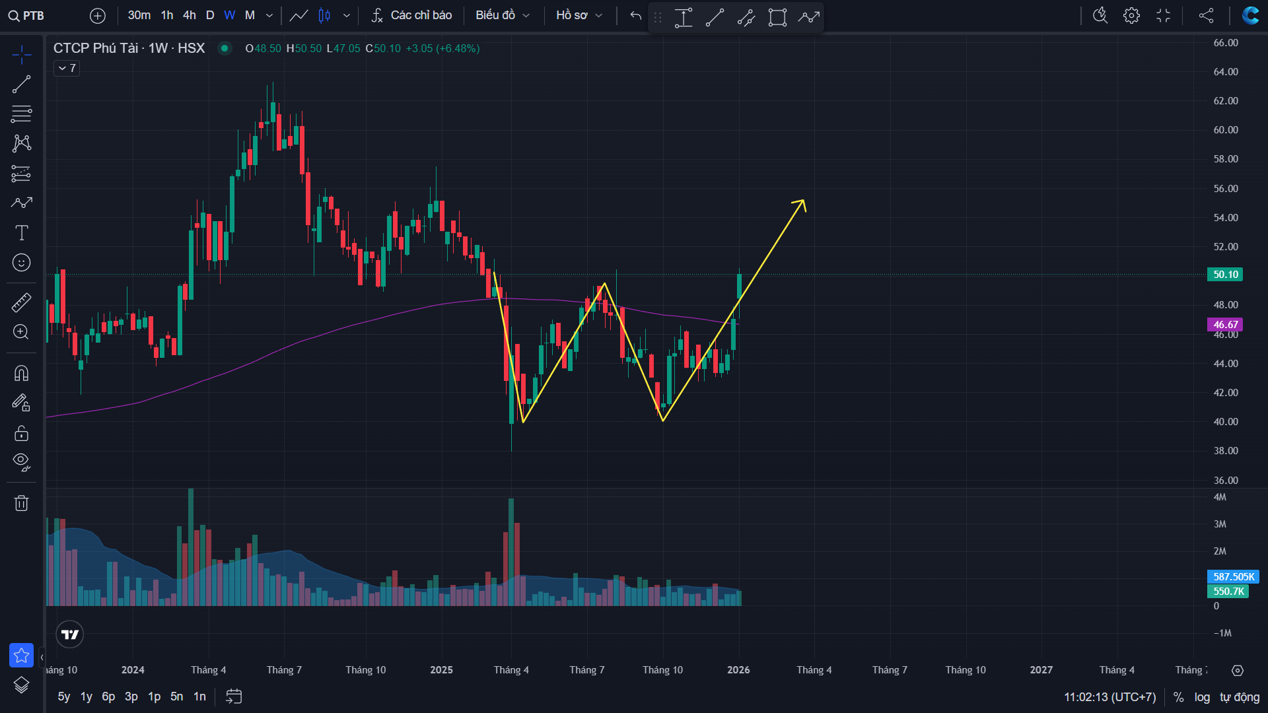Screen dimensions: 1268x713
Task: Click the PTB symbol search field
Action: (33, 15)
